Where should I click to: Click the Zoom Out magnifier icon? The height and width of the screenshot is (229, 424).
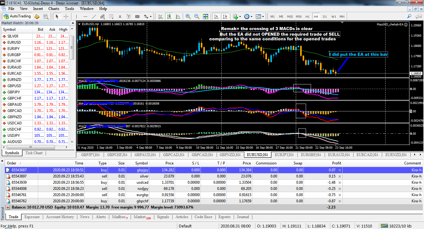coord(196,16)
